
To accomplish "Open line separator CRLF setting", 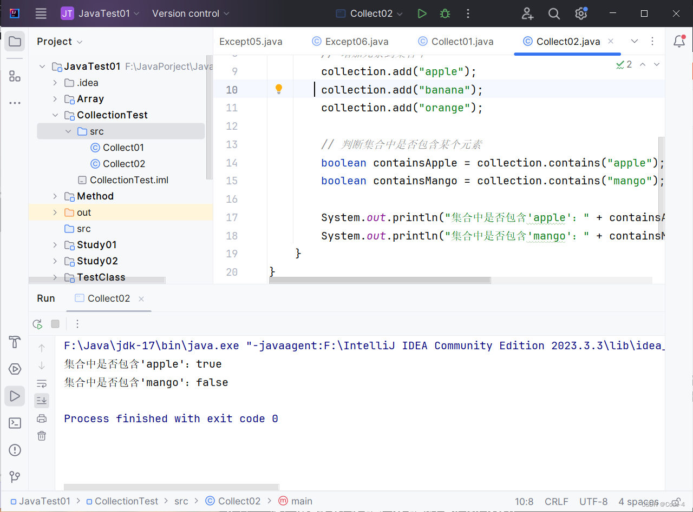I will pyautogui.click(x=557, y=502).
